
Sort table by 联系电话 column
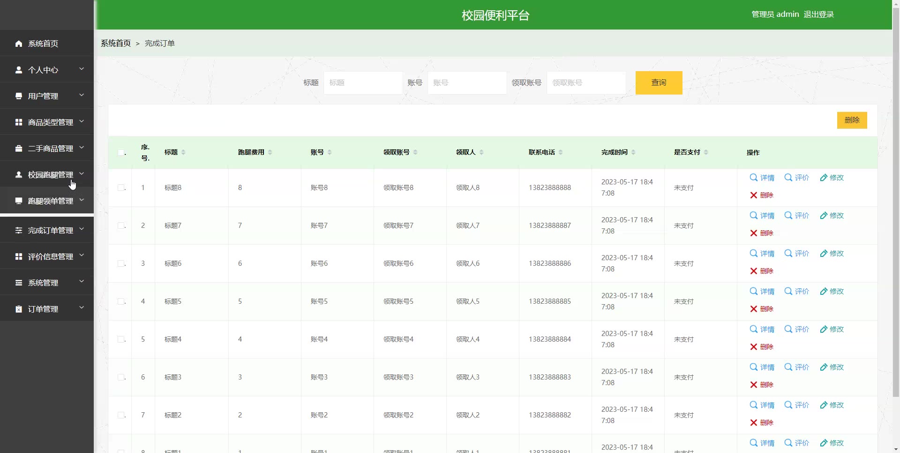561,152
